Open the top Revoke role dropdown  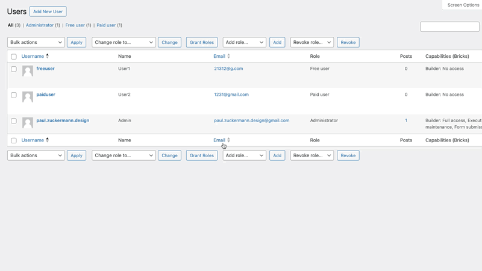coord(312,42)
